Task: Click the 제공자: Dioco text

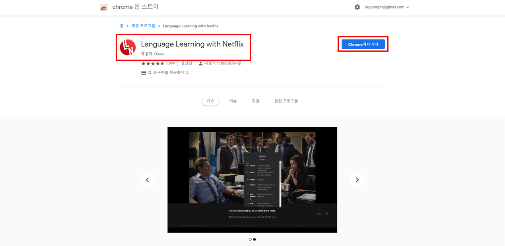Action: pyautogui.click(x=153, y=54)
